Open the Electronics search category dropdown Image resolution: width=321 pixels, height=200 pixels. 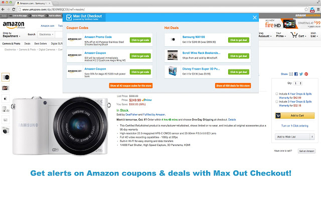(x=46, y=34)
